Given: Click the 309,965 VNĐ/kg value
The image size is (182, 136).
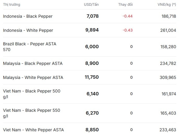Looking at the screenshot, I should [x=168, y=77].
